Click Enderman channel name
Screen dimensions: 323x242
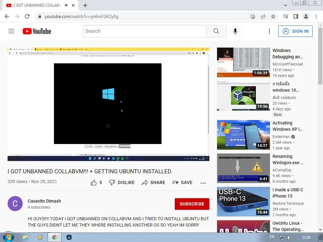click(281, 137)
